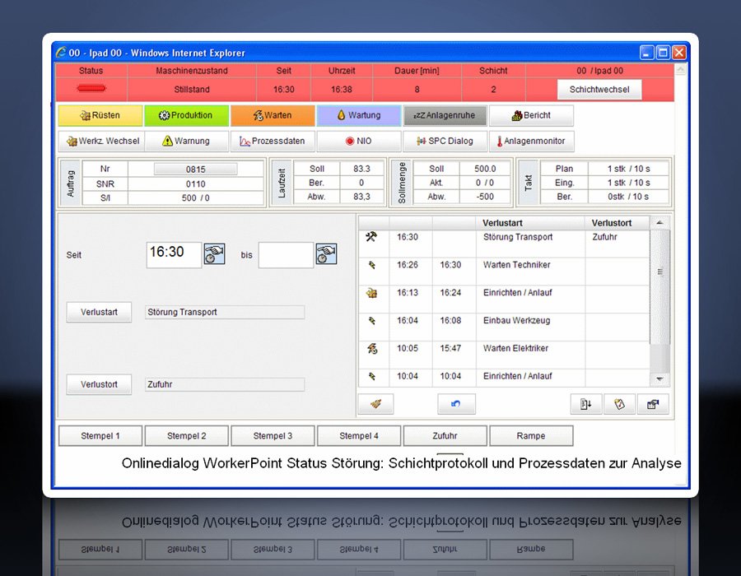Select the Störung Transport log row
Viewport: 741px width, 576px height.
pyautogui.click(x=504, y=244)
